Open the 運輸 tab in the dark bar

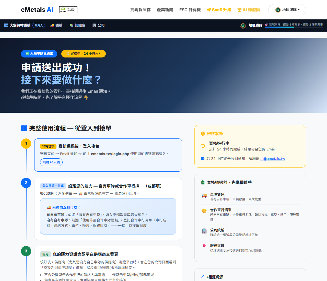(x=56, y=25)
